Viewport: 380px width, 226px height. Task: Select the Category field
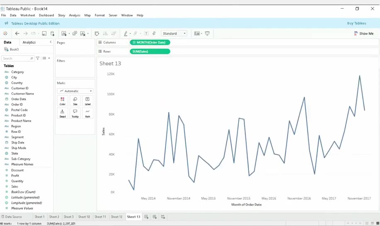click(x=17, y=72)
